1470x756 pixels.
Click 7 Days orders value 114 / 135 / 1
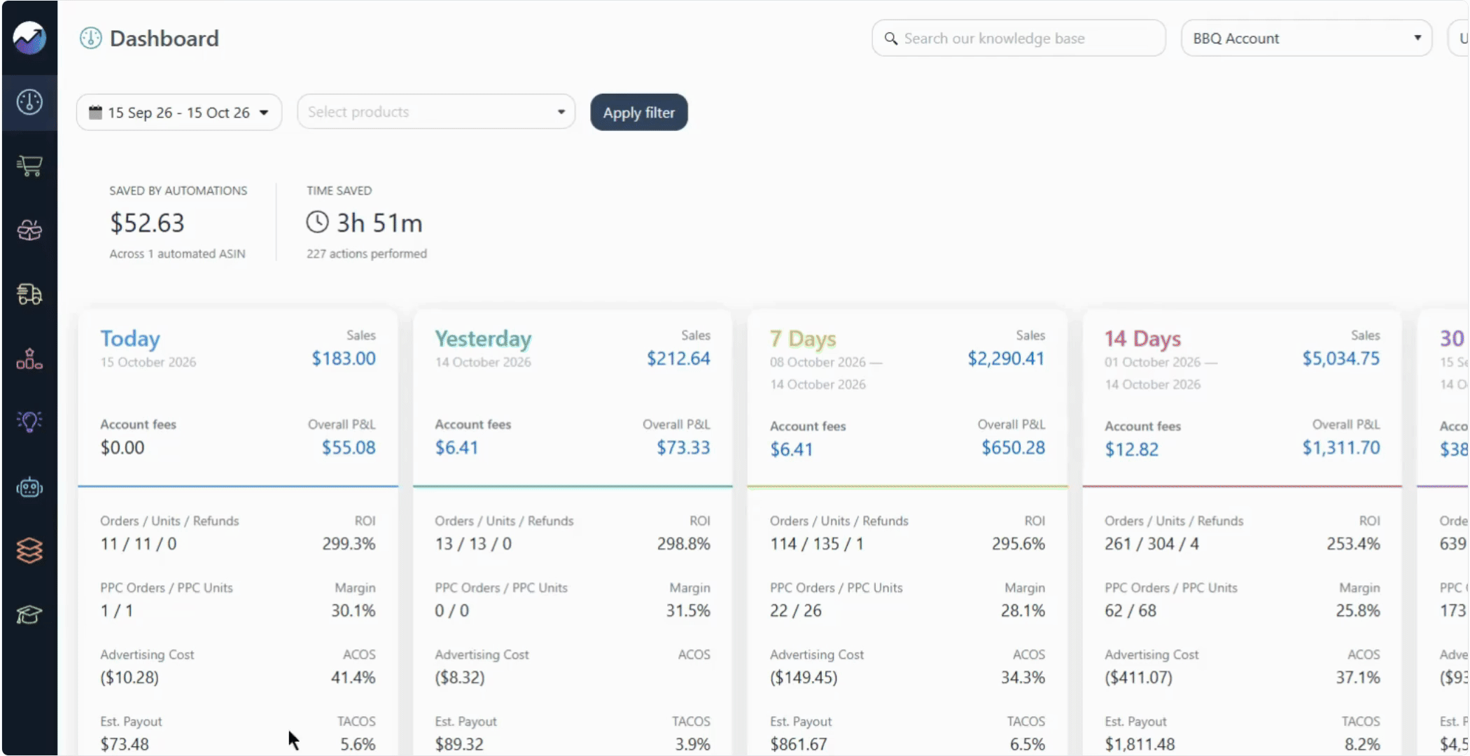816,544
